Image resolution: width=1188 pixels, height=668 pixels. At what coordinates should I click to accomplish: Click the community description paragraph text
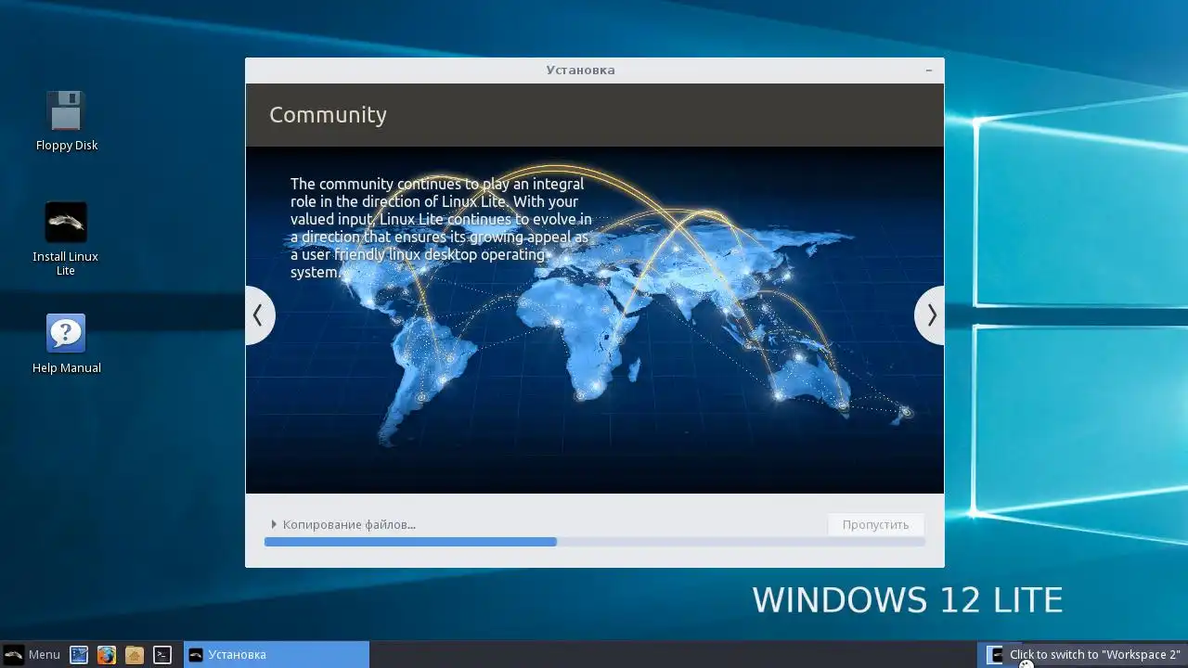pos(441,228)
